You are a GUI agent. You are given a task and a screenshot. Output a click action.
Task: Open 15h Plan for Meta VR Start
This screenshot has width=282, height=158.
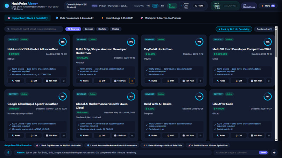pyautogui.click(x=256, y=81)
